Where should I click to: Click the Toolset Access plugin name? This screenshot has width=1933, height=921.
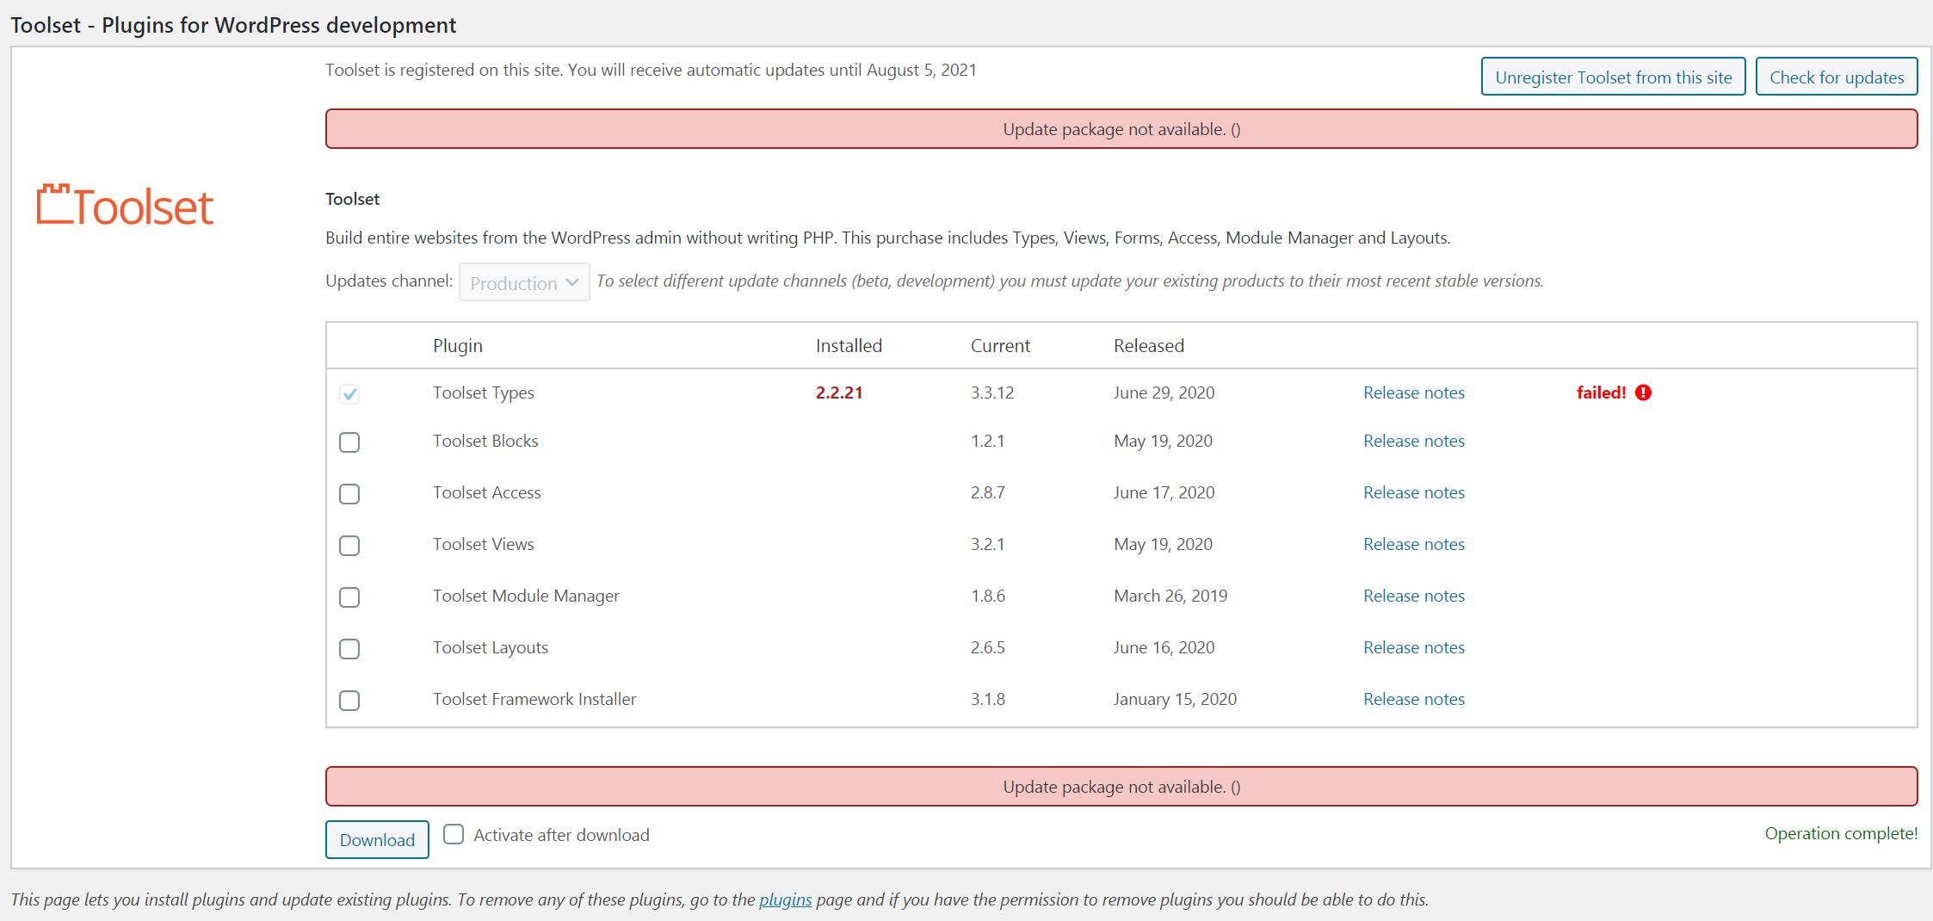coord(486,492)
